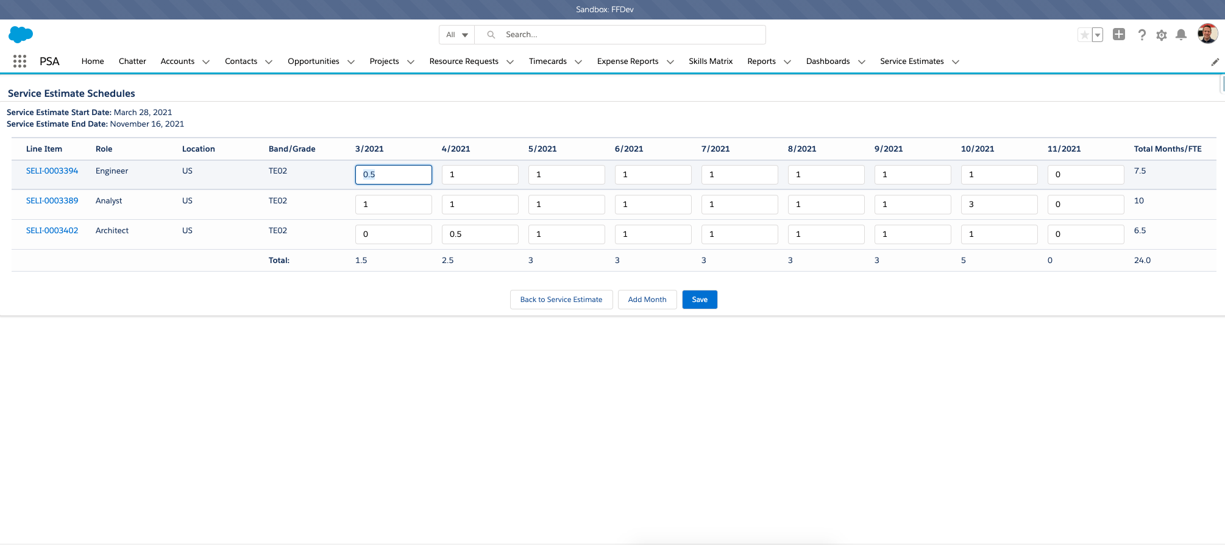Screen dimensions: 1225x545
Task: Focus the global Search field
Action: [620, 35]
